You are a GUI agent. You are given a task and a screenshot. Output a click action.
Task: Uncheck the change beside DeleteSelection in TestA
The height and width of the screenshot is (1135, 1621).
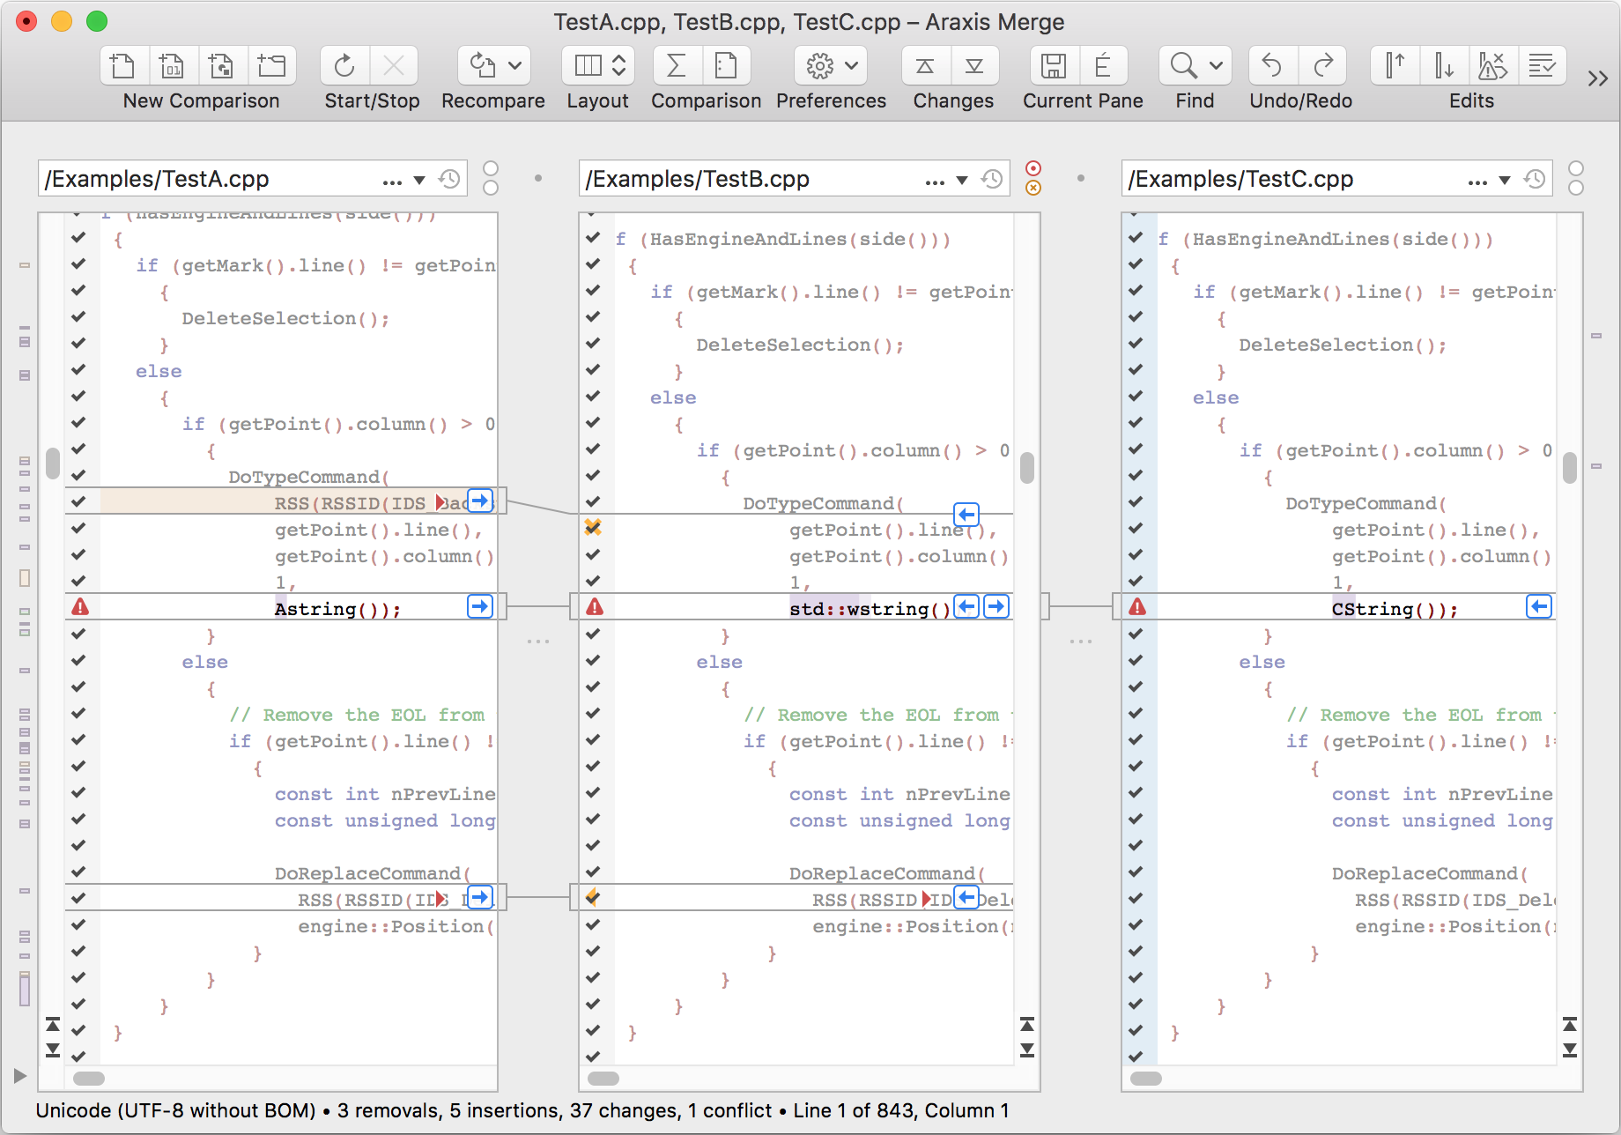pos(78,317)
